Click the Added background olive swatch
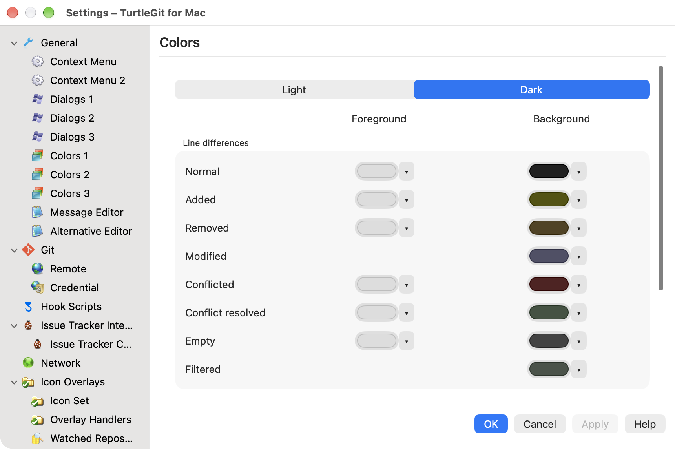Viewport: 675px width, 449px height. pos(549,199)
